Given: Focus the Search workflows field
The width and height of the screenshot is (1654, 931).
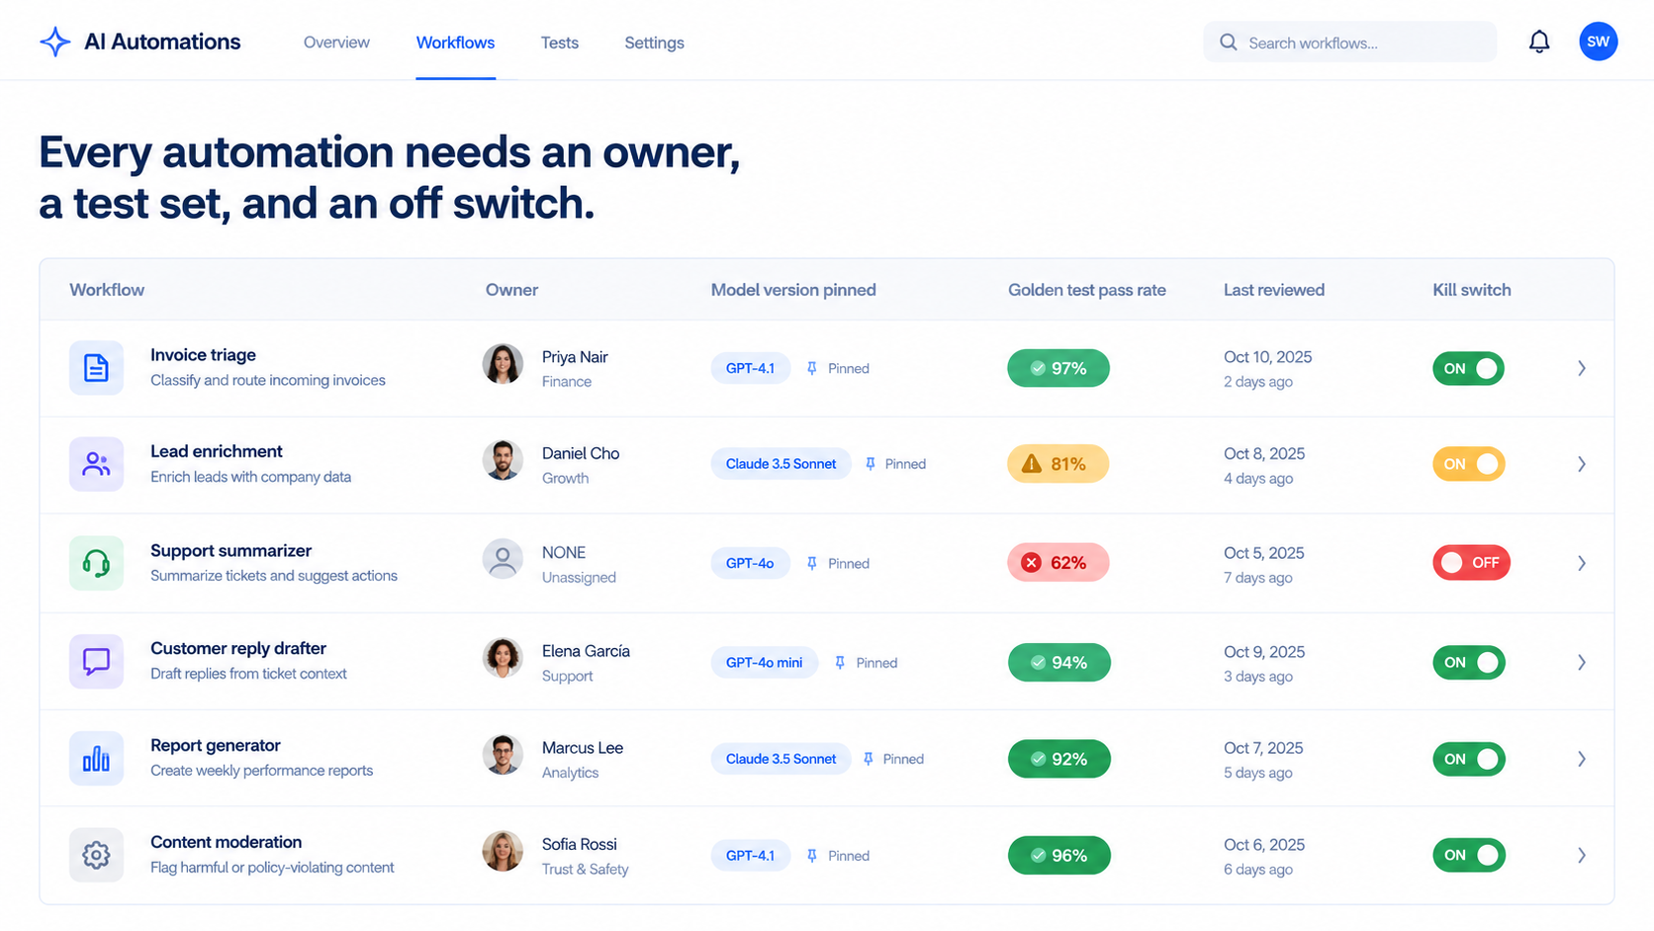Looking at the screenshot, I should [1349, 43].
